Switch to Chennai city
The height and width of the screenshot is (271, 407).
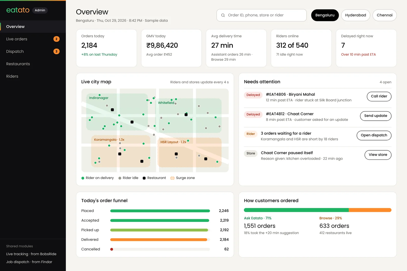pos(384,15)
